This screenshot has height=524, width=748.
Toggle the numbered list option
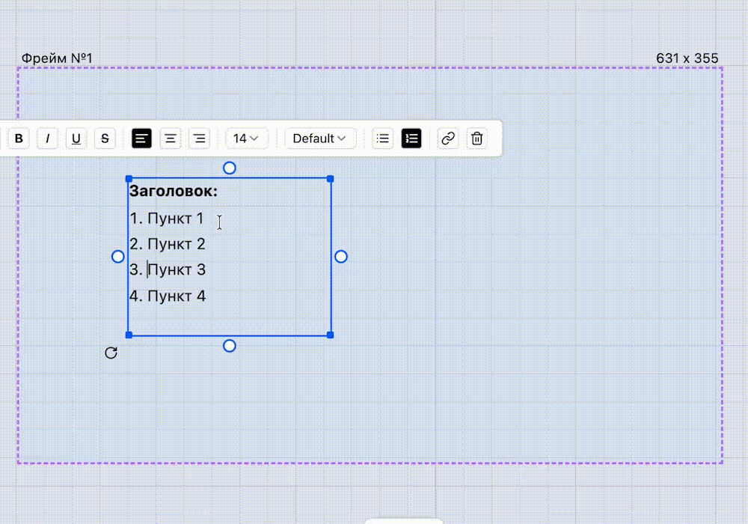coord(411,138)
